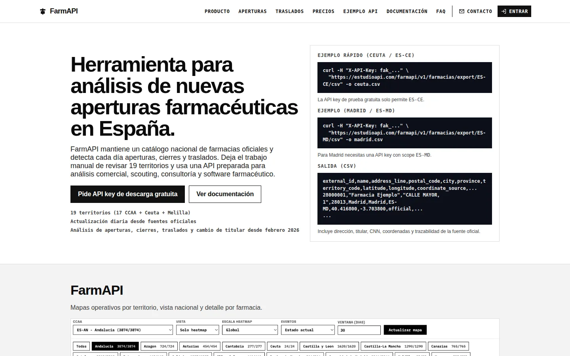Click "SALIDA (CSV)" heading

[337, 166]
